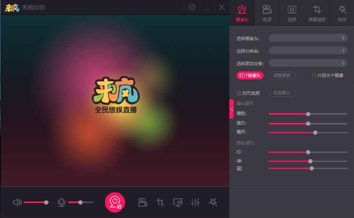
Task: Open the adjustment sliders icon in bottom bar
Action: [x=195, y=202]
